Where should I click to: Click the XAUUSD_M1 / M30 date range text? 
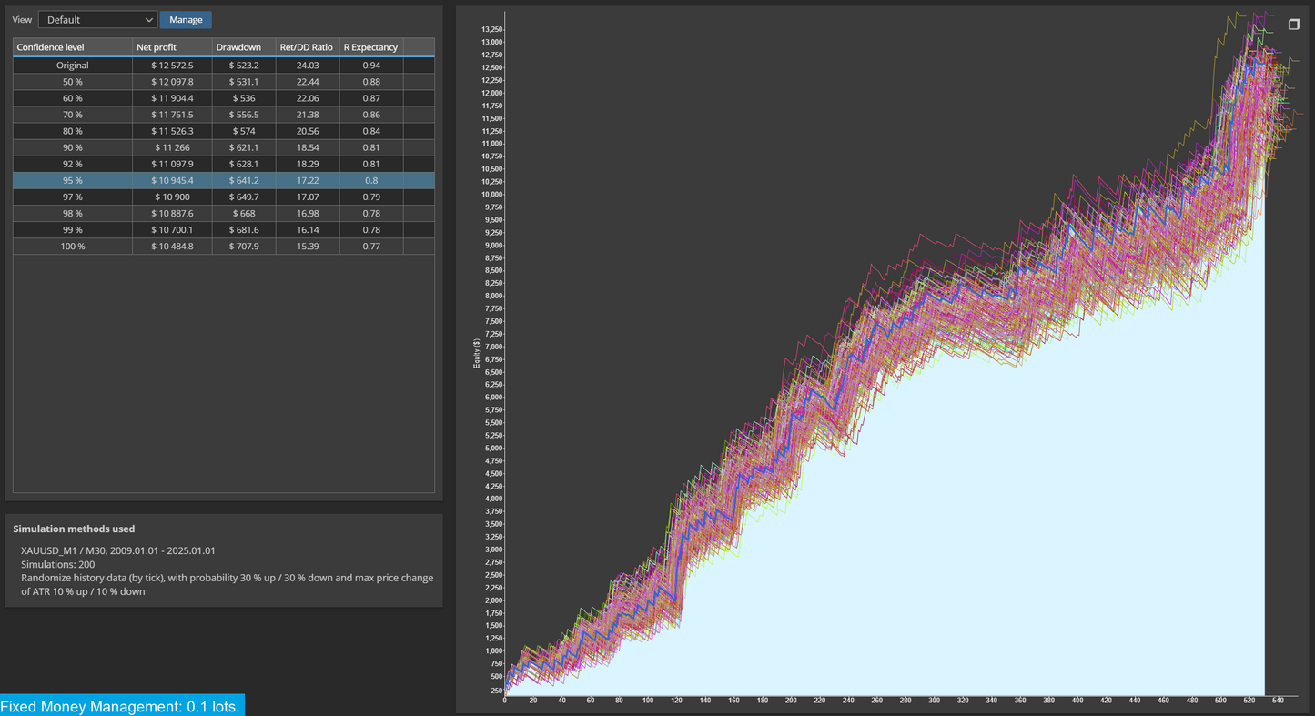118,550
